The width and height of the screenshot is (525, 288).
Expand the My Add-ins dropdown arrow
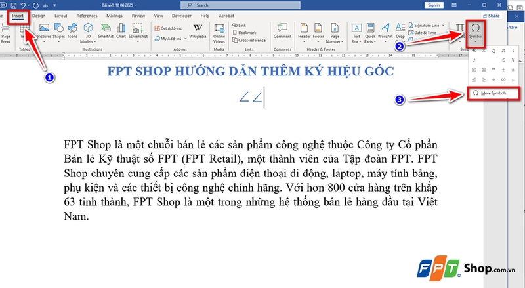pos(186,39)
